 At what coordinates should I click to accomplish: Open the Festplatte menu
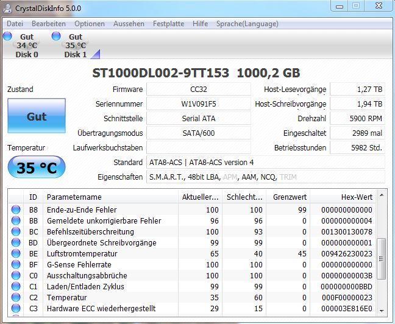tap(168, 24)
